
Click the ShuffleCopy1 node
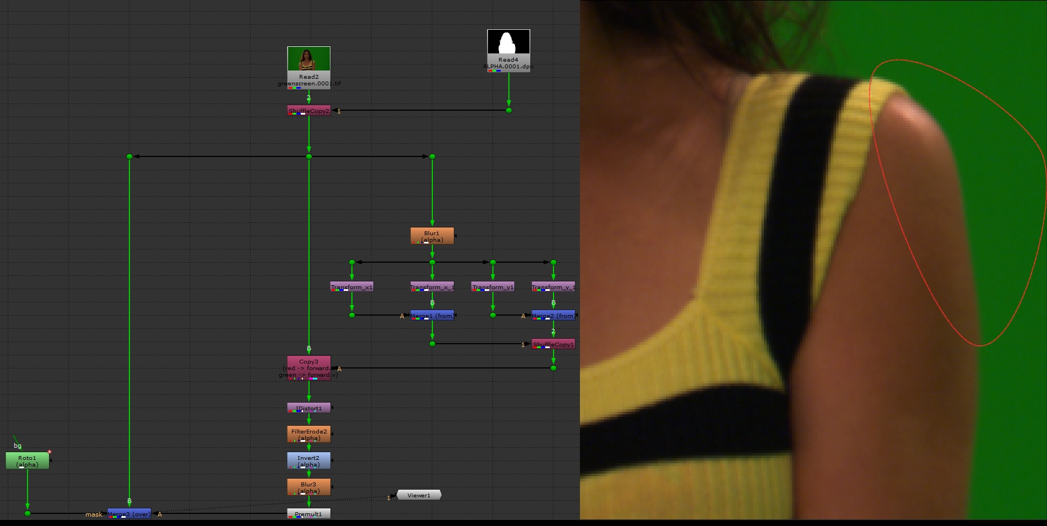click(553, 344)
